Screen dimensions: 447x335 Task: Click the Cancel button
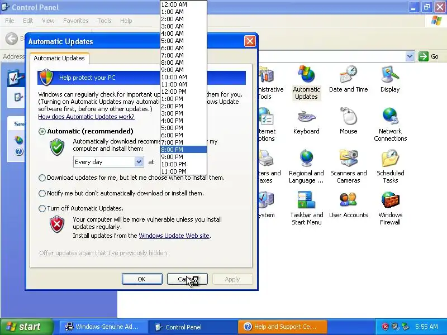187,279
